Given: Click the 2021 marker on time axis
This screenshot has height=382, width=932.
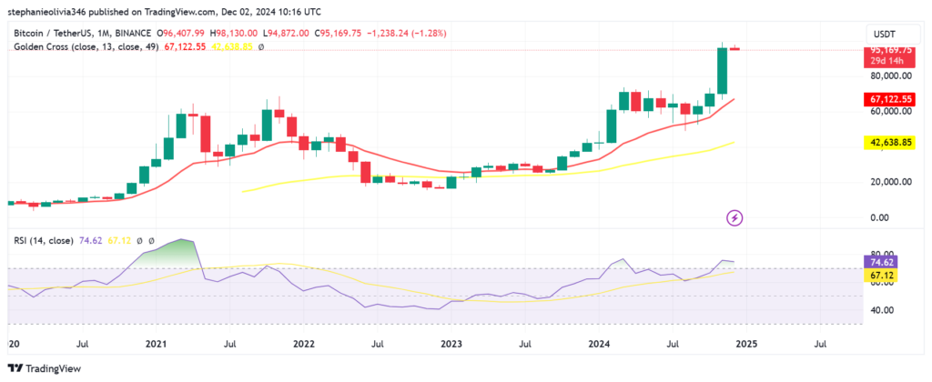Looking at the screenshot, I should (157, 345).
